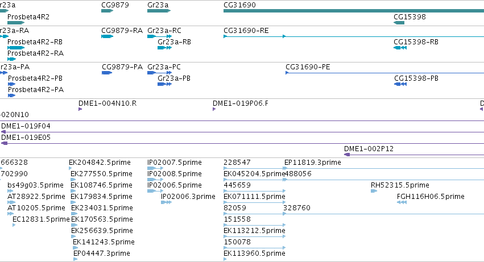Click the Gr23a-RB transcript arrows
484x262 pixels.
point(164,48)
